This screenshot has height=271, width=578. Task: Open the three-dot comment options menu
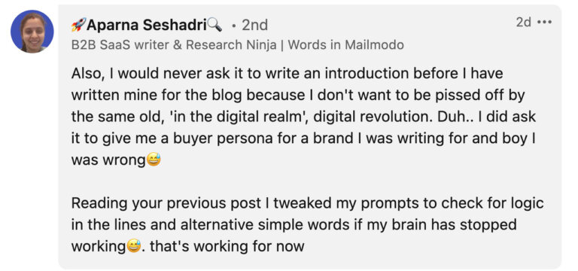(x=544, y=23)
